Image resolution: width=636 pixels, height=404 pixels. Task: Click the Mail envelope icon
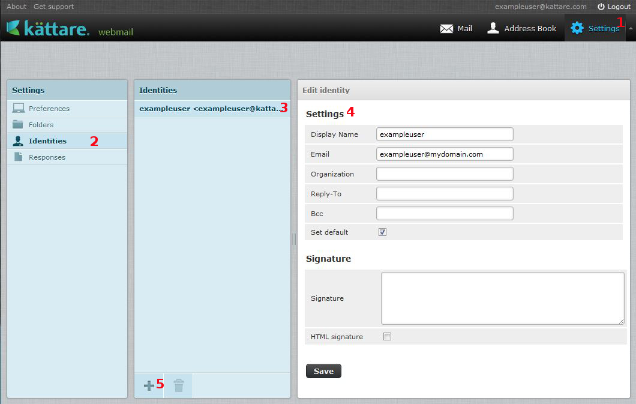tap(446, 28)
